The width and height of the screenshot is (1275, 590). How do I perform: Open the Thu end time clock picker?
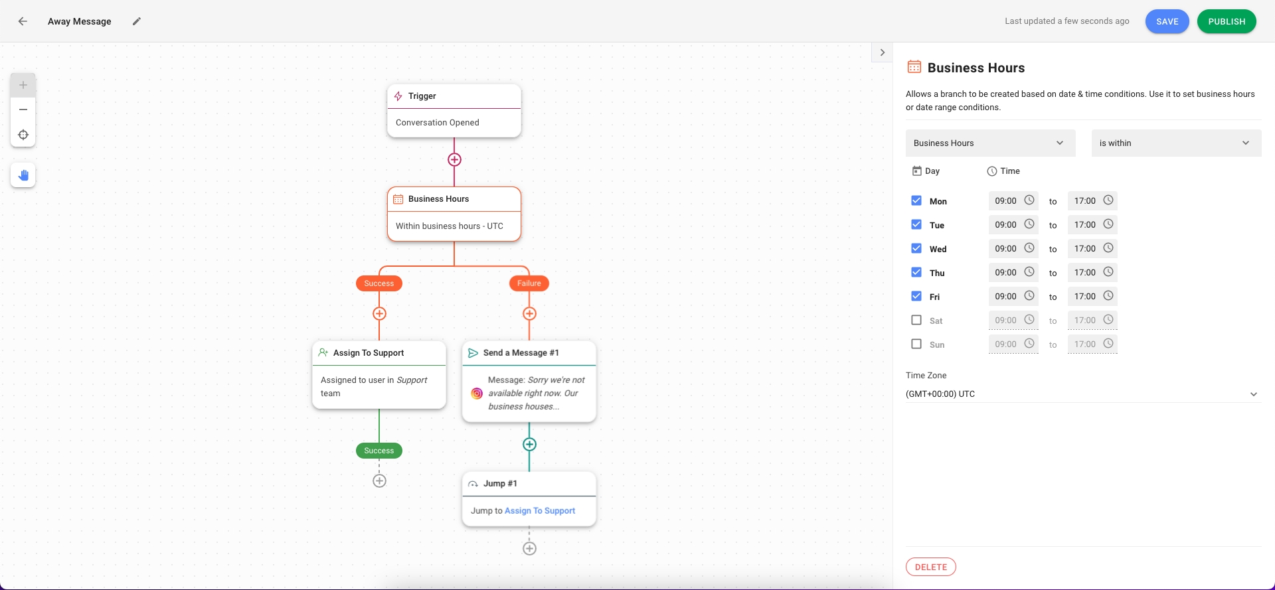click(1108, 271)
